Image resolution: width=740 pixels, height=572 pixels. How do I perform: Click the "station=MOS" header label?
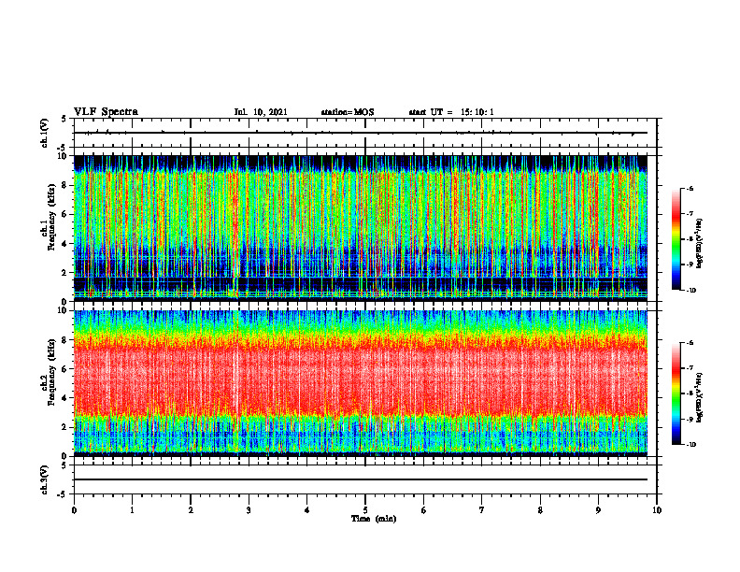348,112
